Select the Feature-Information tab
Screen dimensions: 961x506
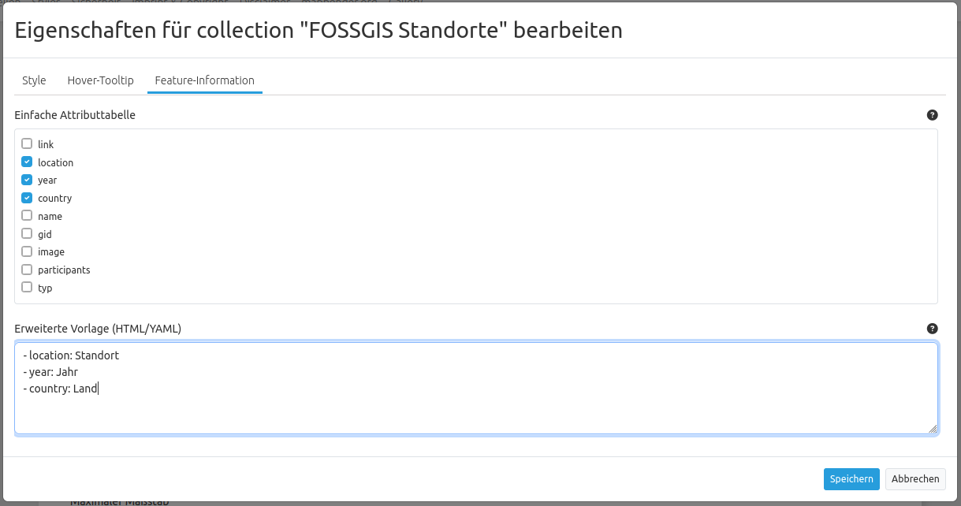(x=205, y=80)
